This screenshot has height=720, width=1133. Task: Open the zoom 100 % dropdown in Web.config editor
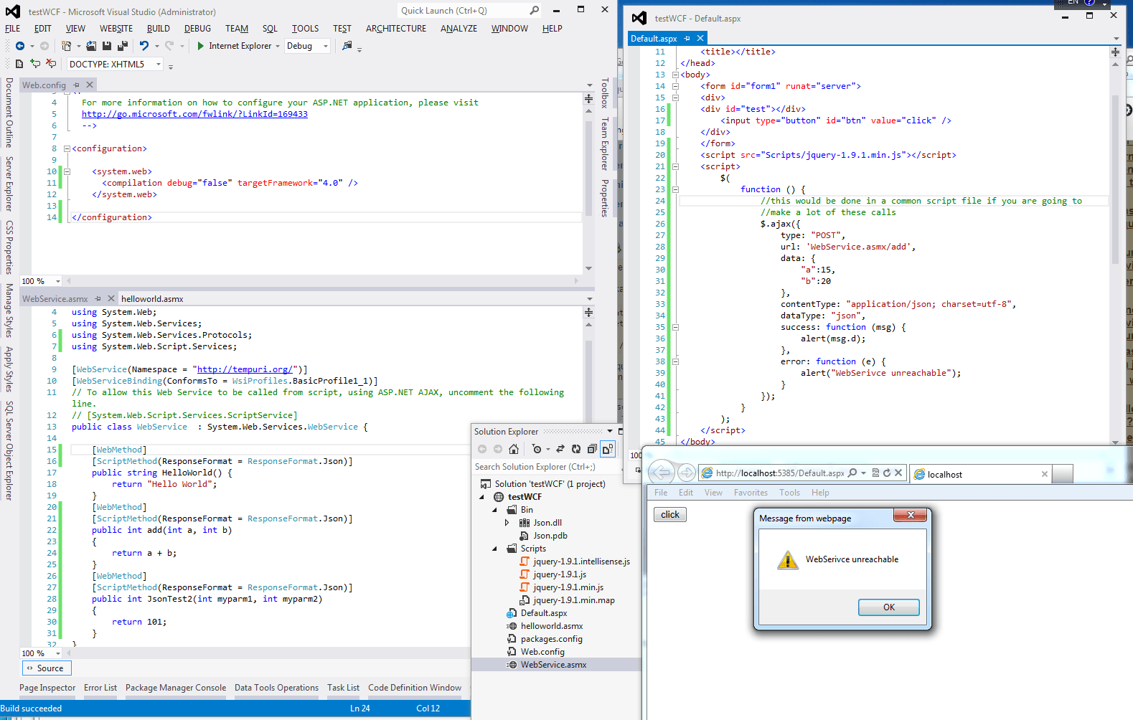pos(58,281)
